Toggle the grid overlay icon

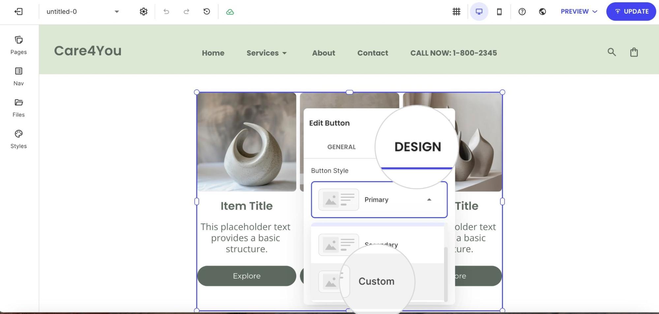click(x=456, y=12)
